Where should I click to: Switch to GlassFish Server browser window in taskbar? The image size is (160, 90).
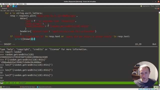[28, 87]
